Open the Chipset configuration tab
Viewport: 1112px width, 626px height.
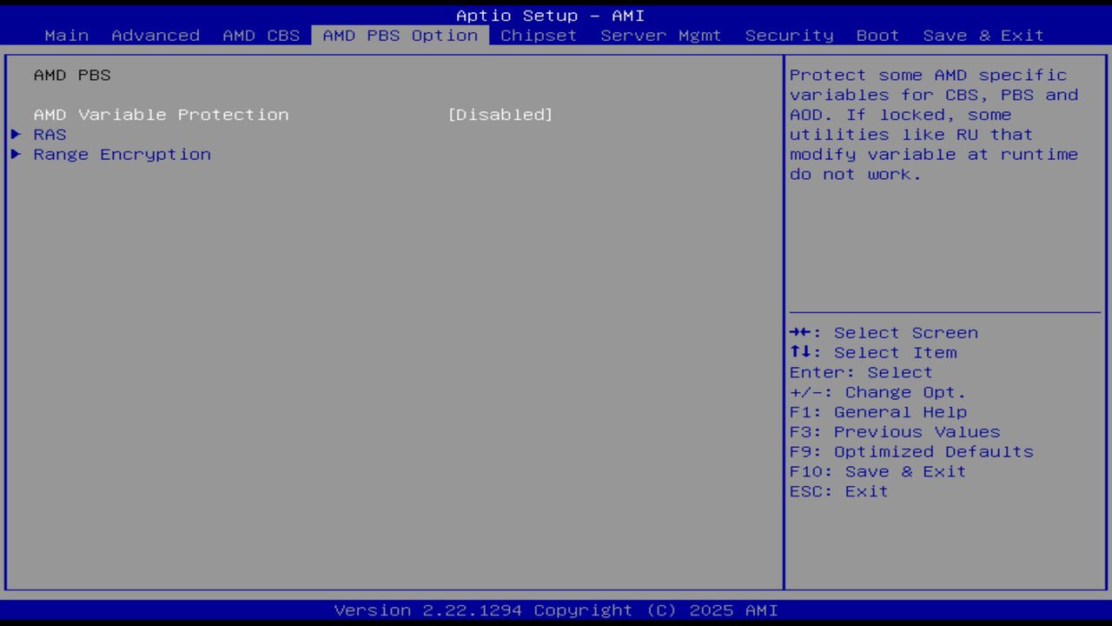538,35
